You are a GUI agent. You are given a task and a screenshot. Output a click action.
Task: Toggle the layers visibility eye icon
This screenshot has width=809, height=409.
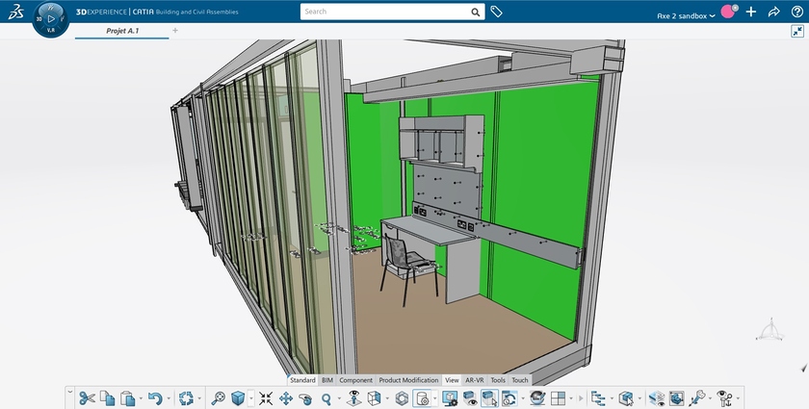[656, 397]
